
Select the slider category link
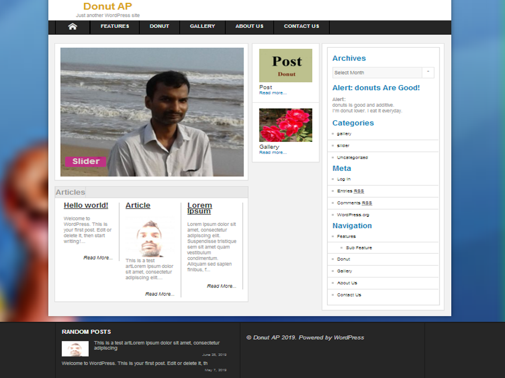[343, 146]
